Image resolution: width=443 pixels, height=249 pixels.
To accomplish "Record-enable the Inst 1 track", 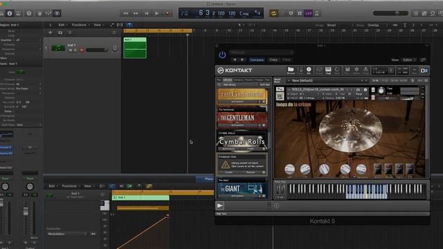I will [x=82, y=50].
